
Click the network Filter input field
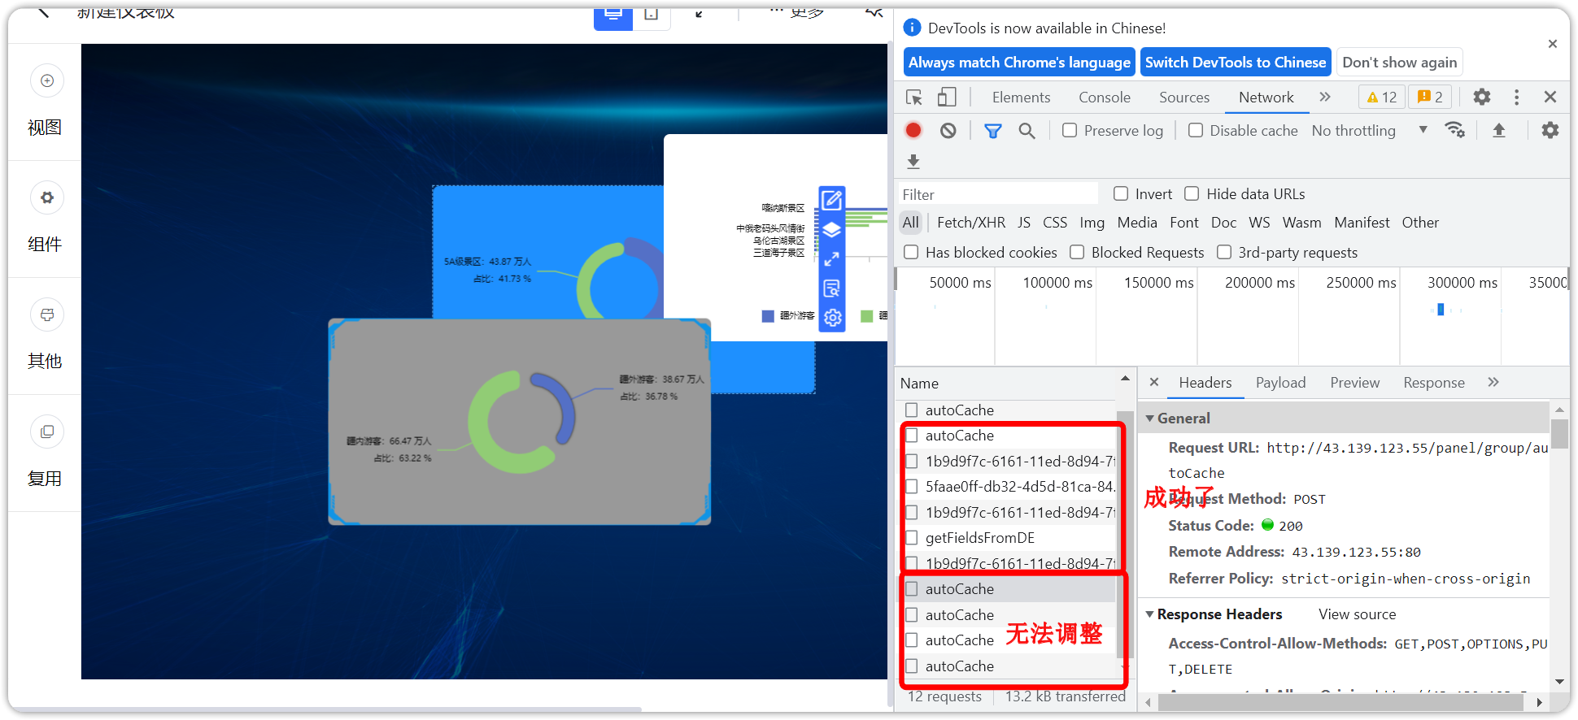click(x=999, y=194)
